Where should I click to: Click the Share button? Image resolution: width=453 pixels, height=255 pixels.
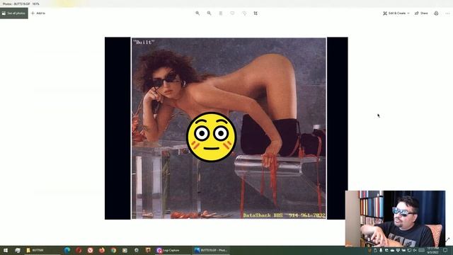pos(421,13)
